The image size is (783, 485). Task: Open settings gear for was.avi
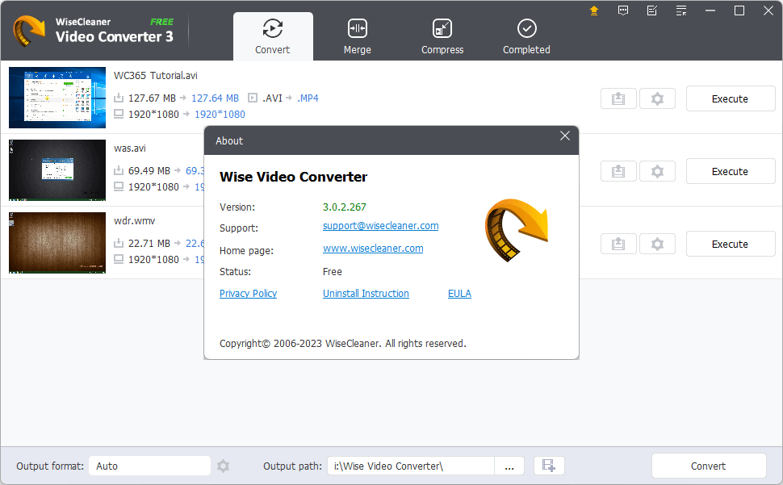(x=657, y=171)
